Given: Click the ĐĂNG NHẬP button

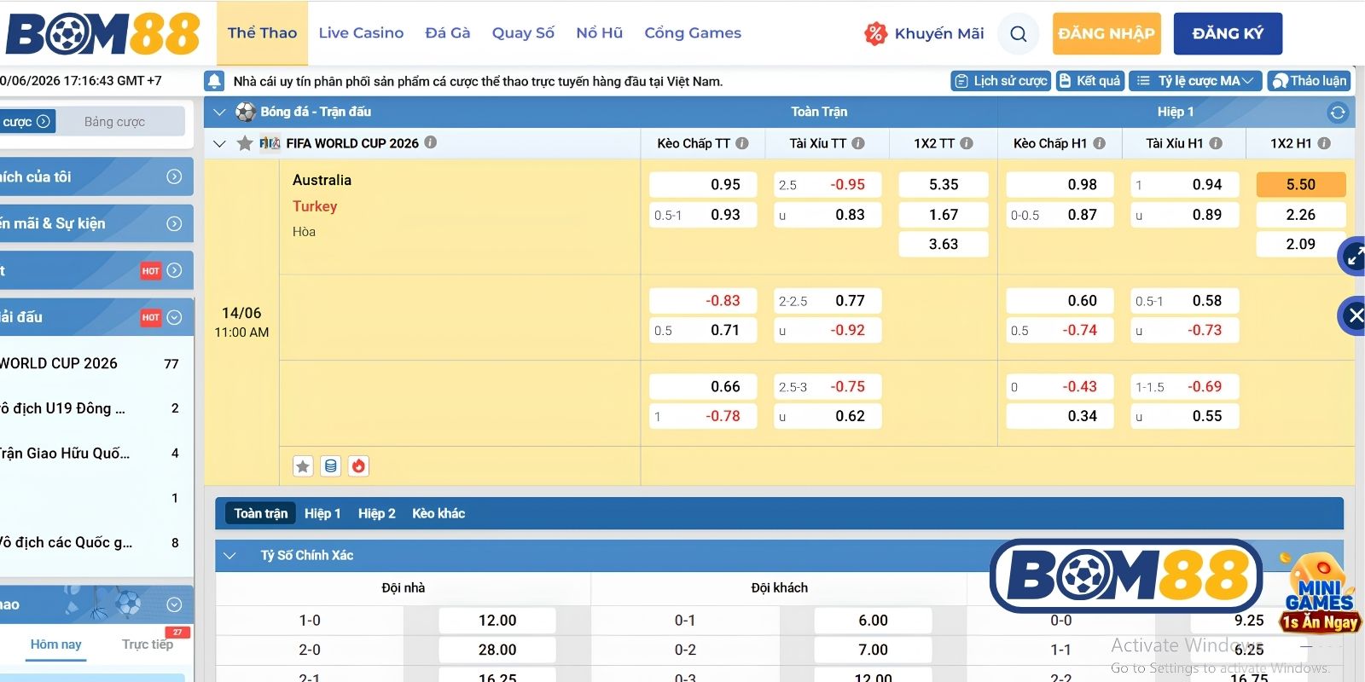Looking at the screenshot, I should tap(1107, 34).
